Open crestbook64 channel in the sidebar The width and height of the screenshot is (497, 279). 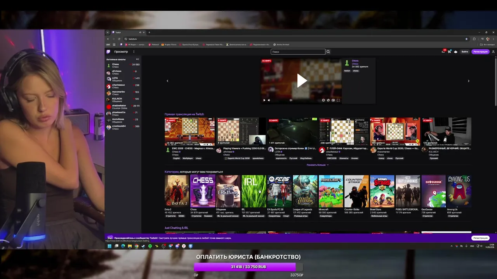(x=123, y=127)
